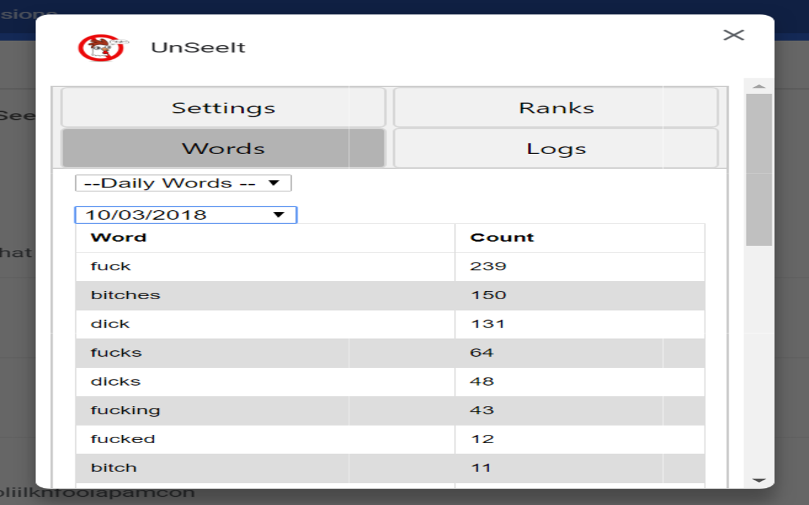
Task: Select the word in count 43 row
Action: 125,411
